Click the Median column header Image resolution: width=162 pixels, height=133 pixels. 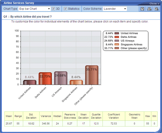(x=57, y=116)
